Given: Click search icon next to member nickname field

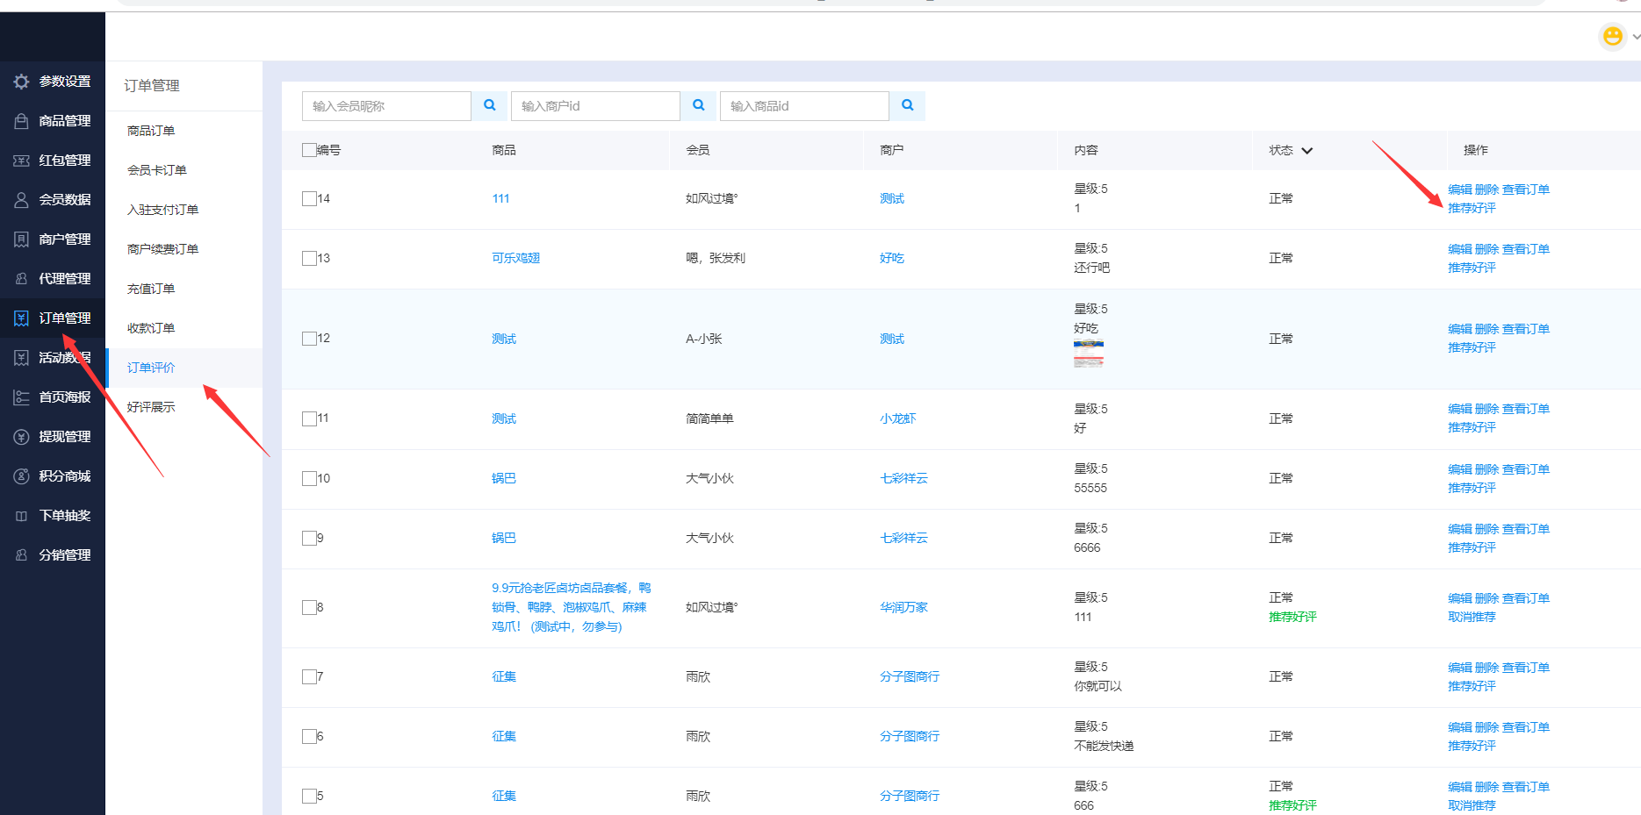Looking at the screenshot, I should (489, 105).
